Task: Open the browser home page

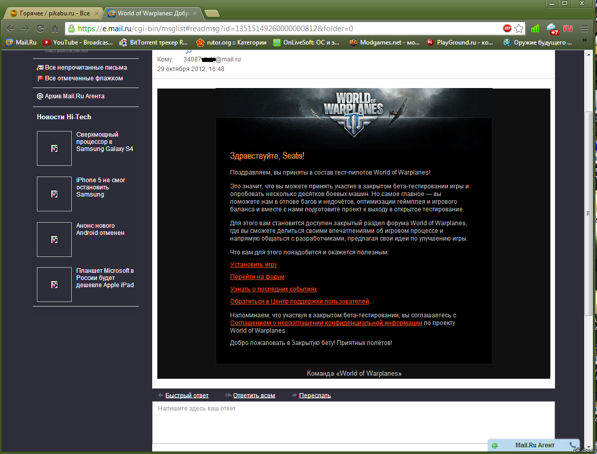Action: point(55,29)
